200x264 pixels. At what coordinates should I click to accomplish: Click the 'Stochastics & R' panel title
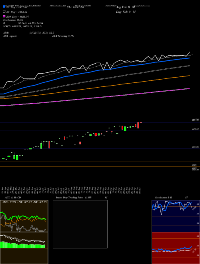(163, 198)
